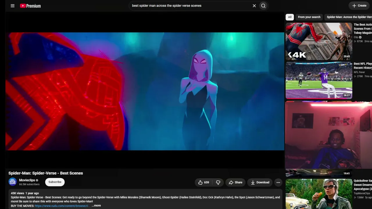Open The Best Action Scenes video title
The image size is (372, 209).
click(x=363, y=29)
